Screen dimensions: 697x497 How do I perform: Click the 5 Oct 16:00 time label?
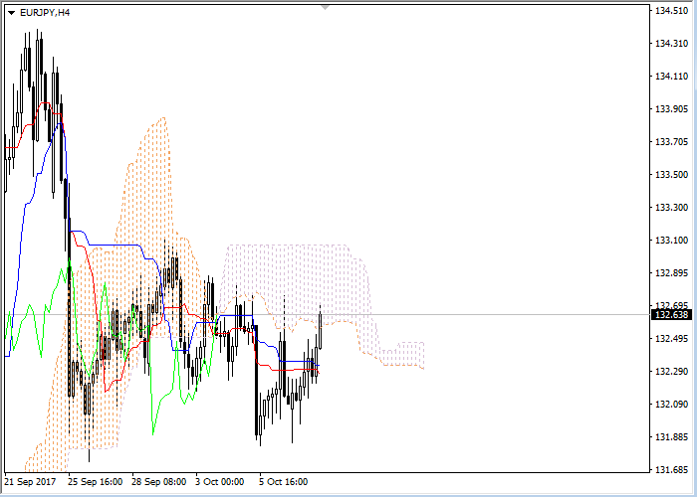point(284,482)
